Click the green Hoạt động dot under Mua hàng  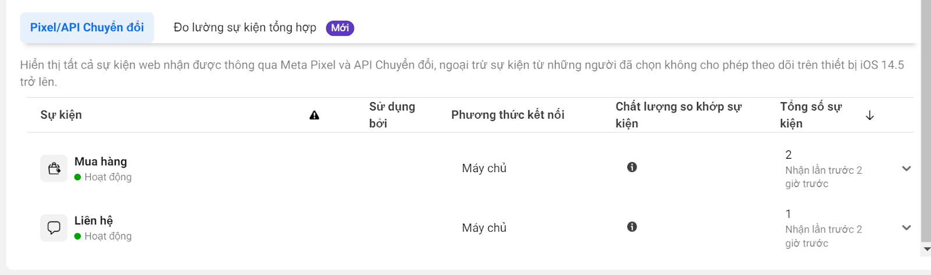pos(77,177)
